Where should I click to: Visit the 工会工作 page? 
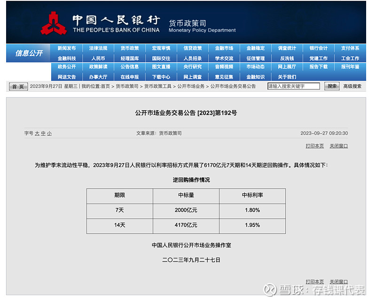[350, 58]
